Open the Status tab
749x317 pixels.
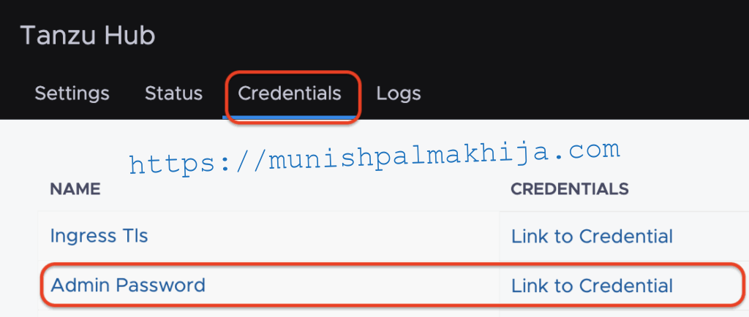pyautogui.click(x=173, y=93)
